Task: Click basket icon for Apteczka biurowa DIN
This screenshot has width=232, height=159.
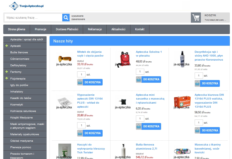Action: (198, 131)
